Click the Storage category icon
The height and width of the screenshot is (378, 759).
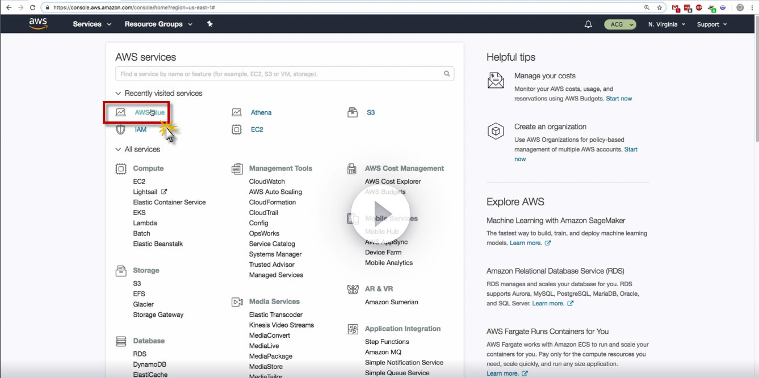point(121,271)
